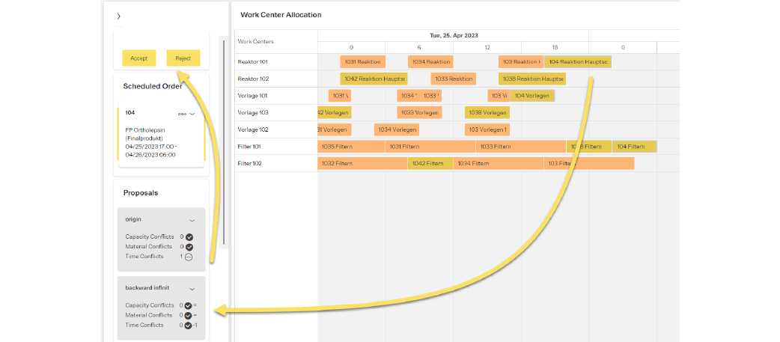Click backward infinit Capacity Conflicts check icon

pos(188,305)
